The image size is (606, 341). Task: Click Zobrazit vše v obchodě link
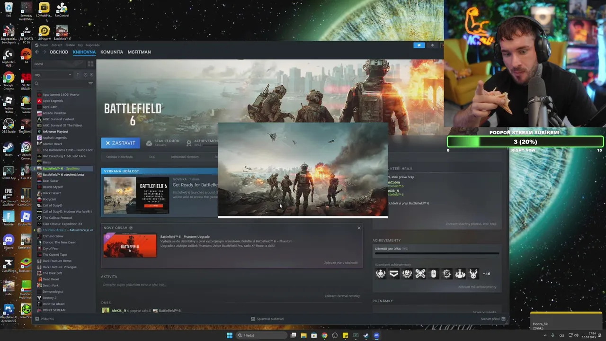[341, 263]
